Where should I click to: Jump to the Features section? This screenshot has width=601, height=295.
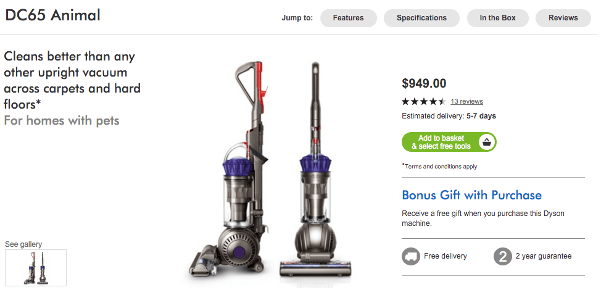point(349,18)
